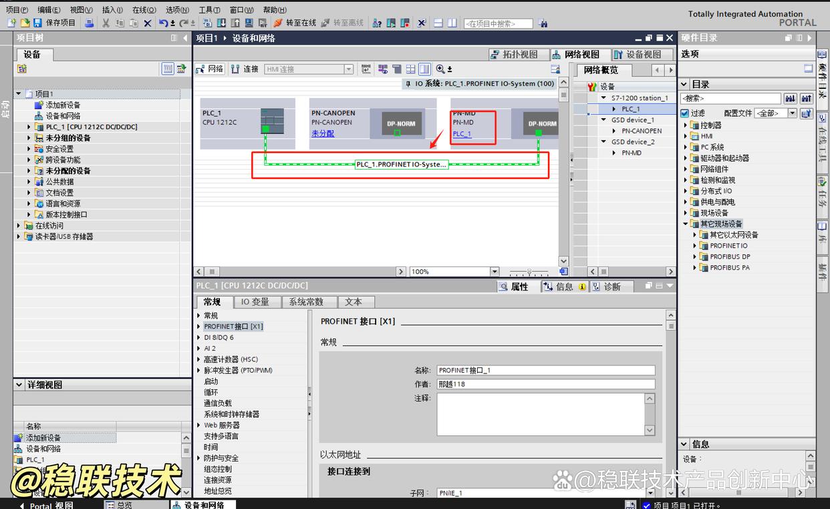Collapse the 项目1 node in project tree
Viewport: 830px width, 509px height.
[x=19, y=94]
